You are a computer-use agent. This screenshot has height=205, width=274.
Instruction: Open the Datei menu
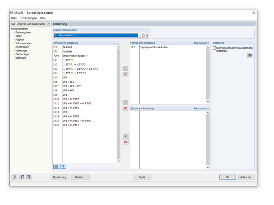(14, 18)
